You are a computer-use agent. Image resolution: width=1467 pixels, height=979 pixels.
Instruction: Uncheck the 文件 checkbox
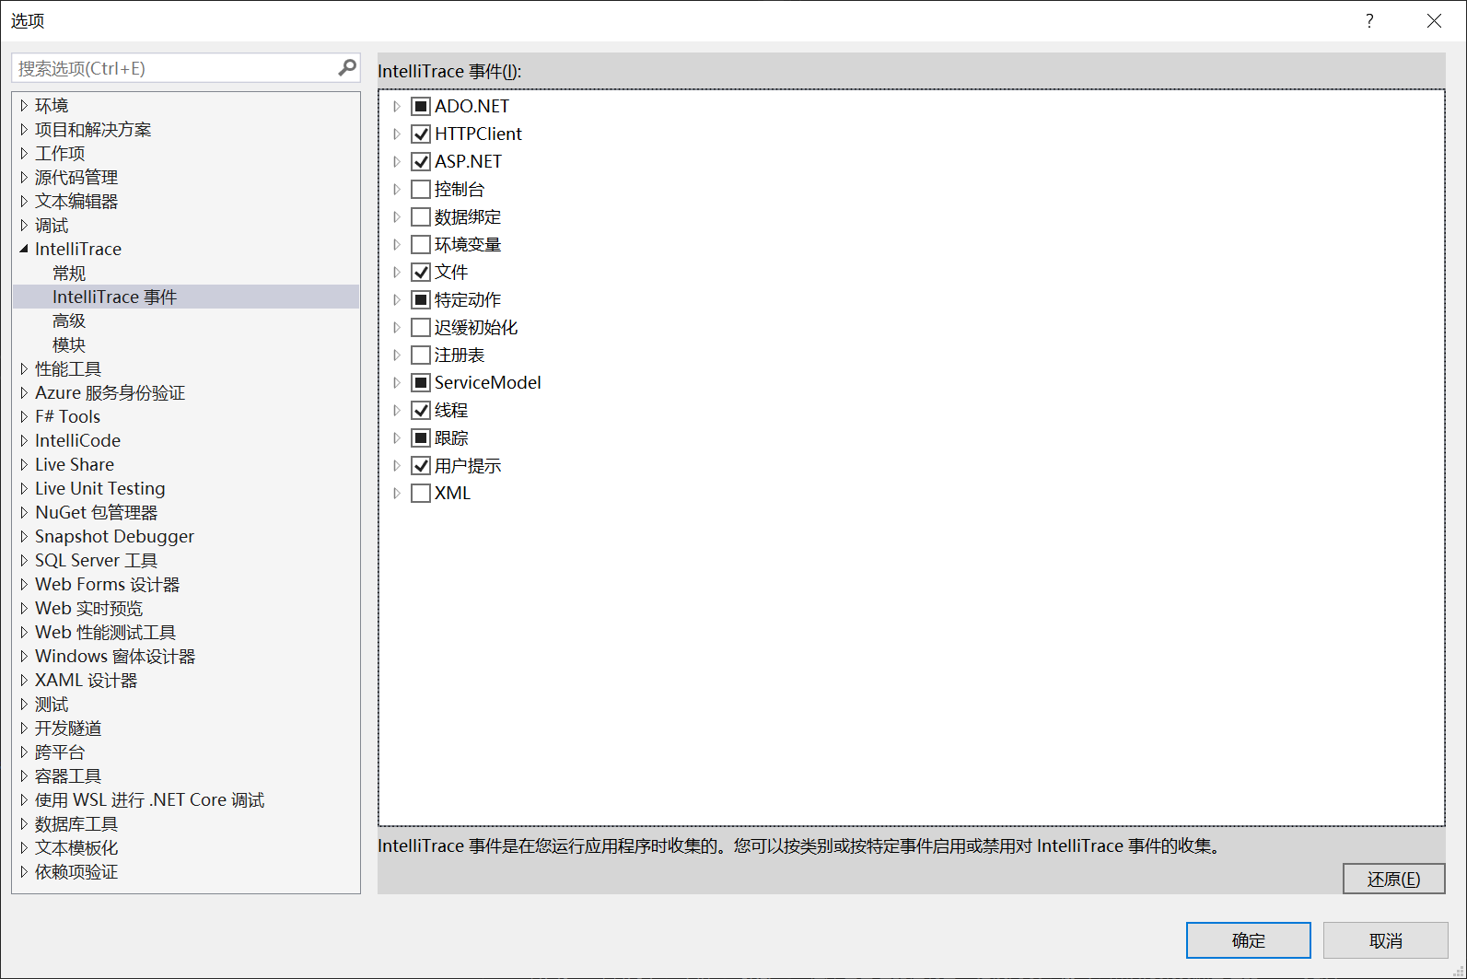(x=421, y=272)
